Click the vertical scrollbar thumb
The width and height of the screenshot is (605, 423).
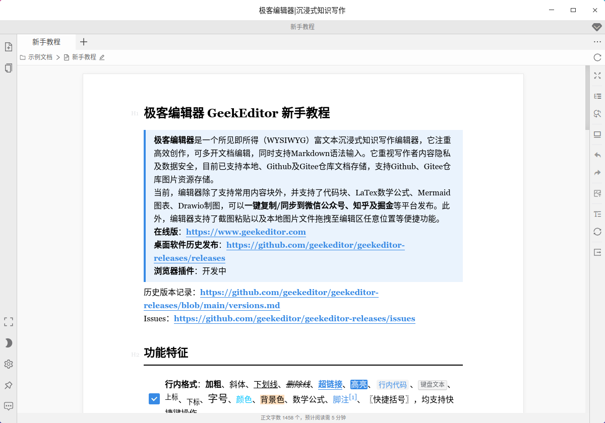pos(587,98)
